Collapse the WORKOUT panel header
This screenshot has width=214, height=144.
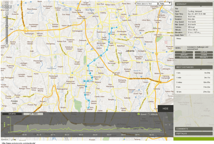coord(194,4)
